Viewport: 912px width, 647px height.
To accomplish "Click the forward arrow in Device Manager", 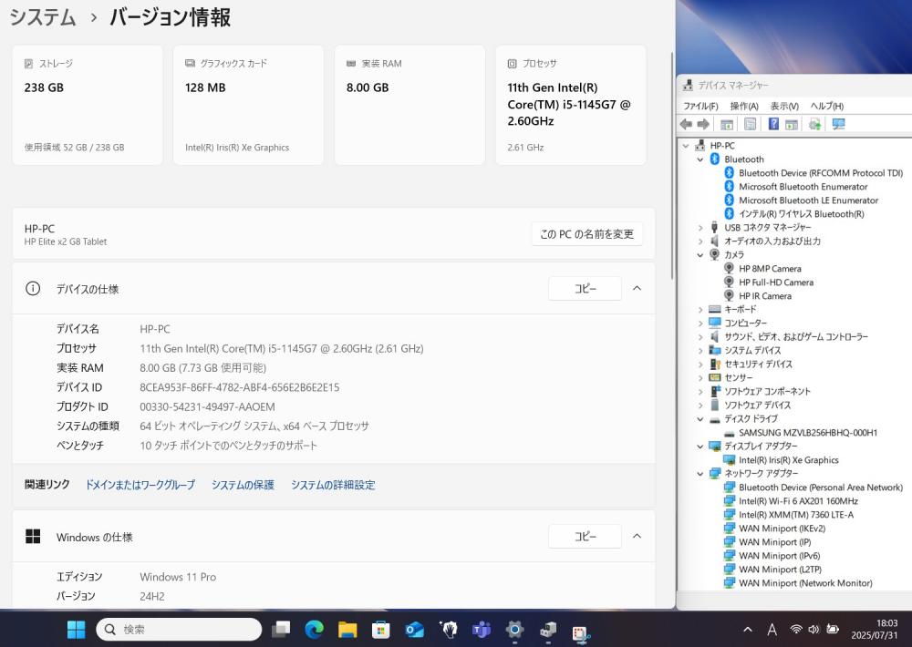I will tap(703, 124).
